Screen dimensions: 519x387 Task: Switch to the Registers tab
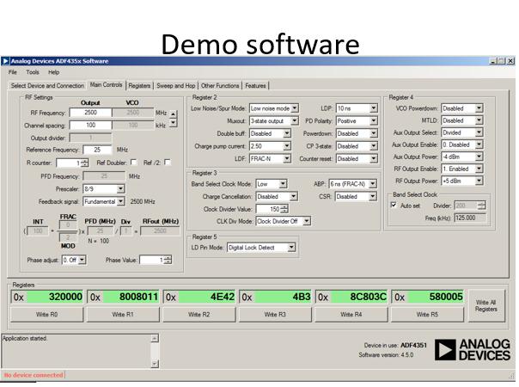click(x=139, y=85)
